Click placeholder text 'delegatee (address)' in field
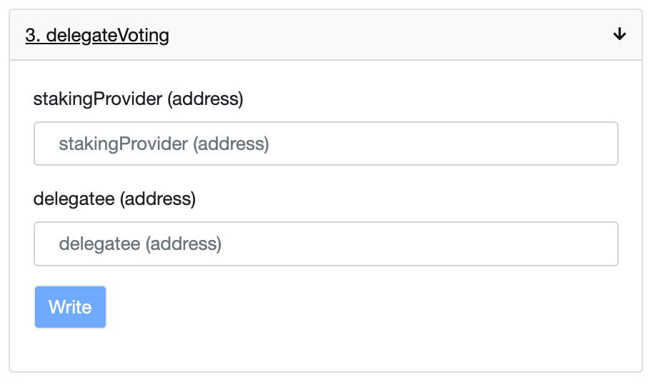The width and height of the screenshot is (653, 387). click(x=140, y=244)
